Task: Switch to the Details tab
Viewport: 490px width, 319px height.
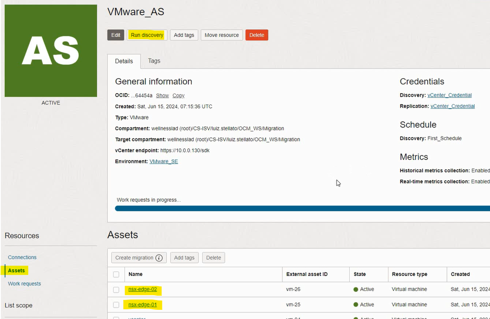Action: [x=124, y=61]
